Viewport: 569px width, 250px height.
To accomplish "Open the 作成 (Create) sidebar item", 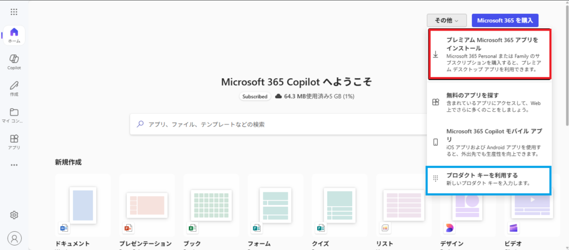I will point(14,88).
